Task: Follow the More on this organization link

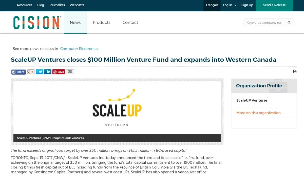Action: pos(258,113)
